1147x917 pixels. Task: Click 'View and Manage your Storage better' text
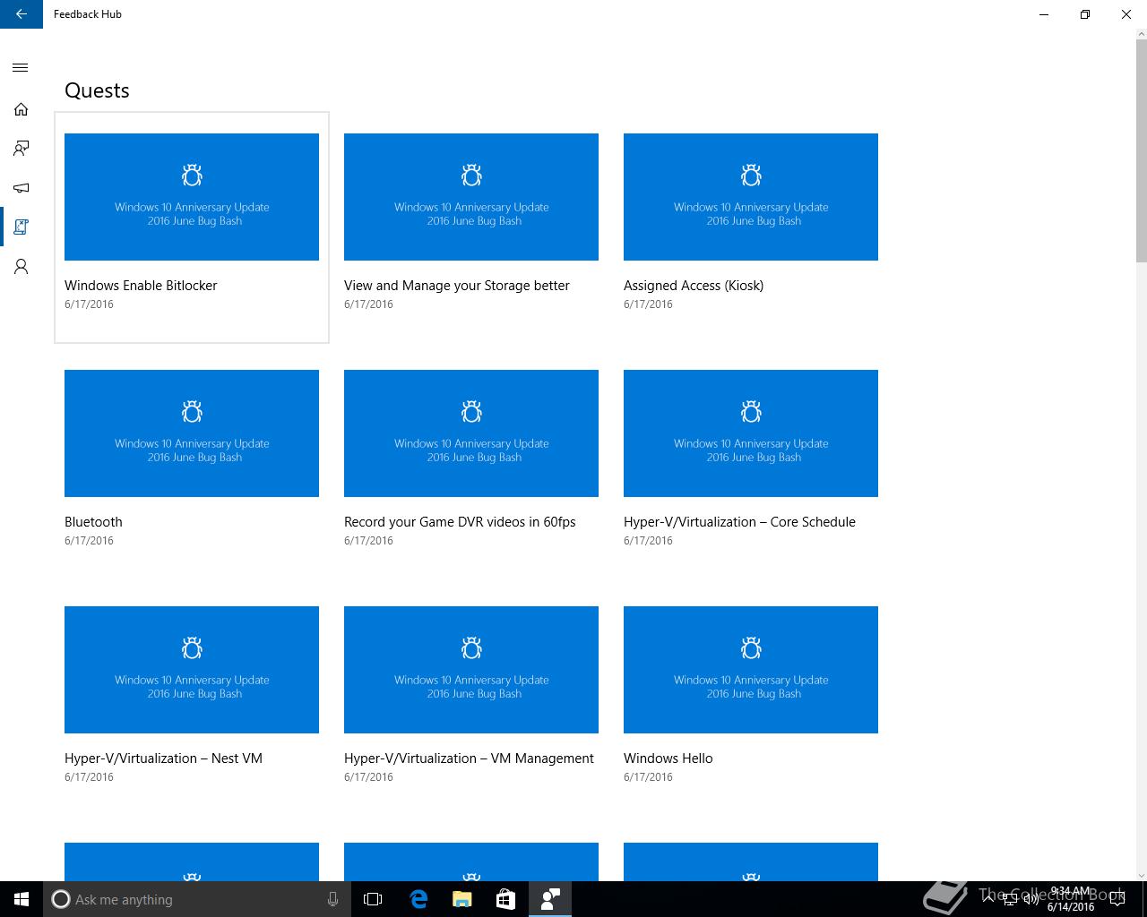(457, 286)
